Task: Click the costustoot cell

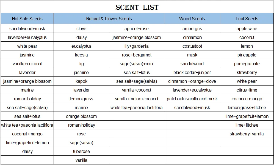Action: pos(192,46)
